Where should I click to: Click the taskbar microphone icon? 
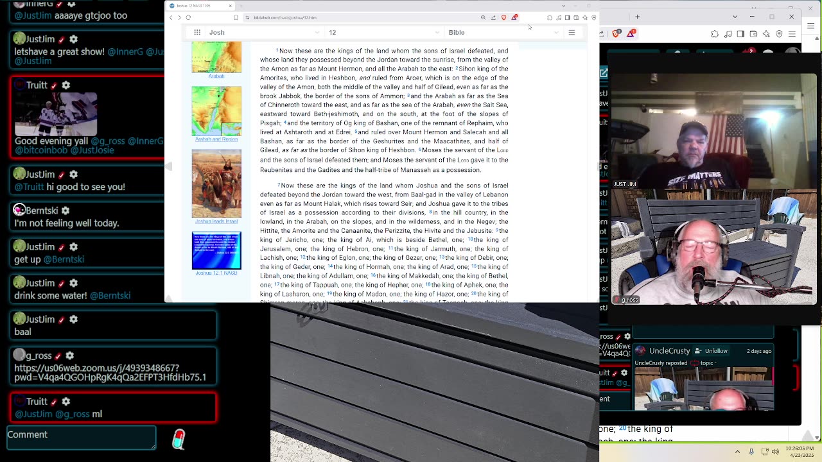click(x=751, y=450)
